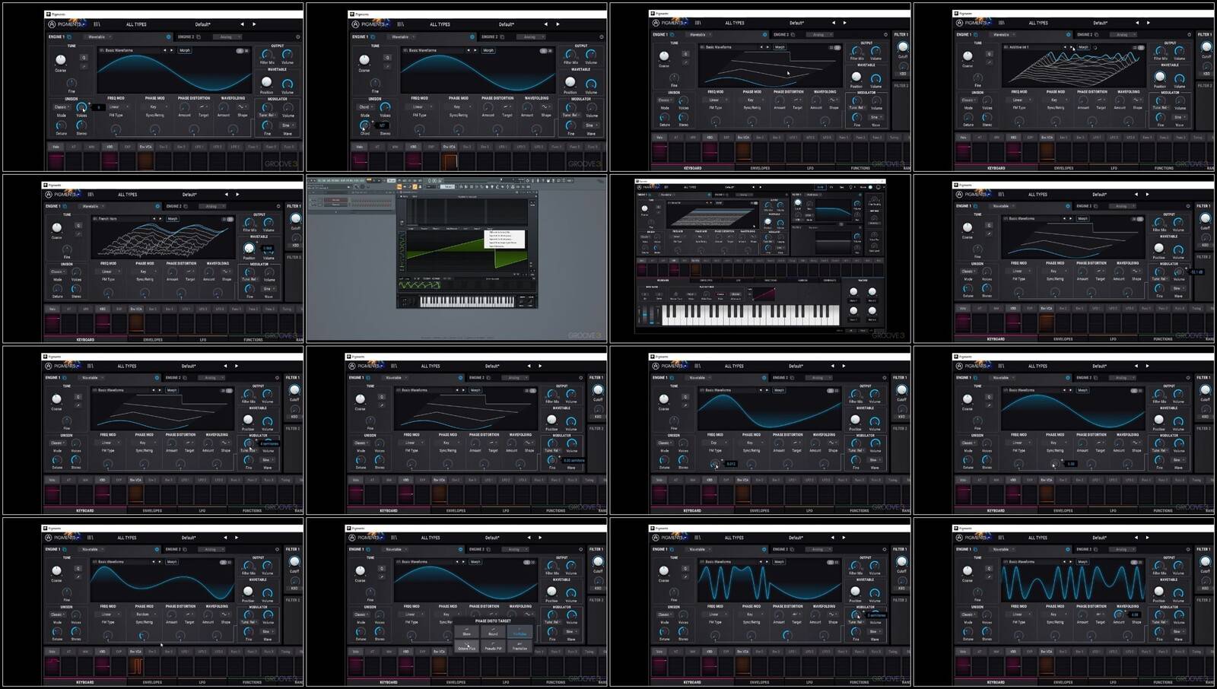Open Linear FM type dropdown, top-left thumbnail

(119, 107)
